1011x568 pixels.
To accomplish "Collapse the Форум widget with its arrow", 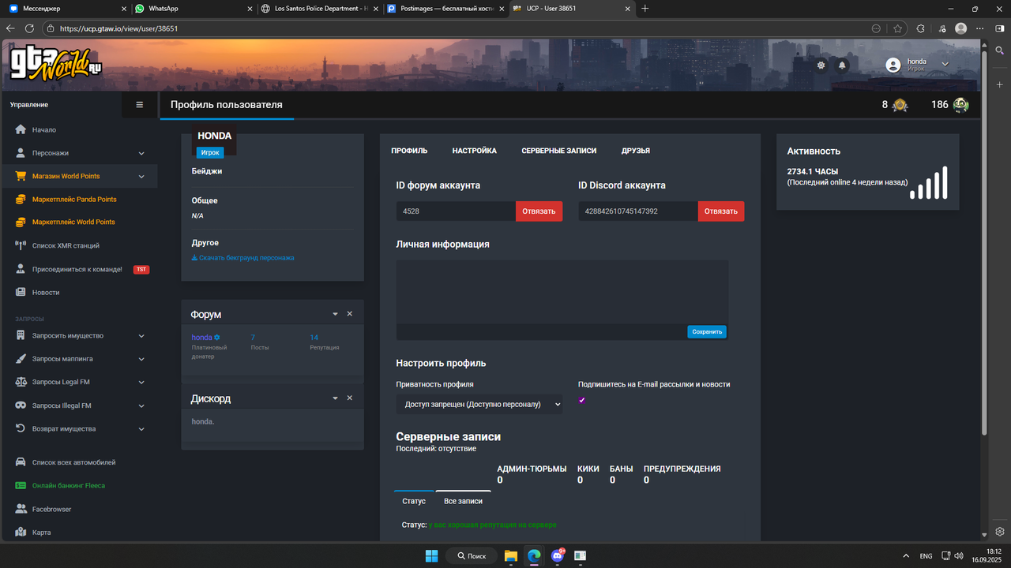I will point(335,314).
